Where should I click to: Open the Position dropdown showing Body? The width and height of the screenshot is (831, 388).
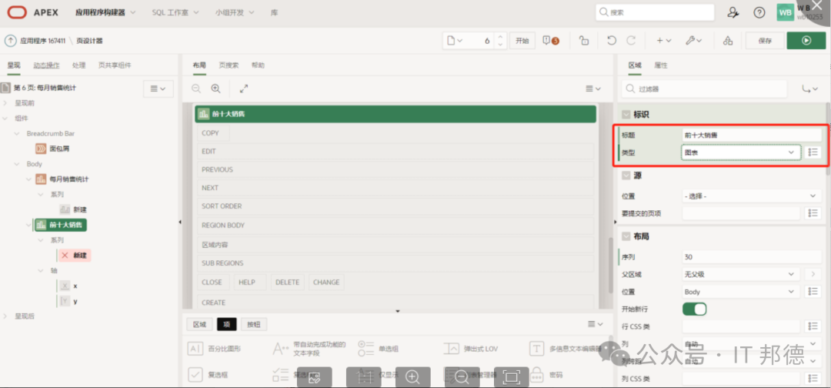(741, 291)
